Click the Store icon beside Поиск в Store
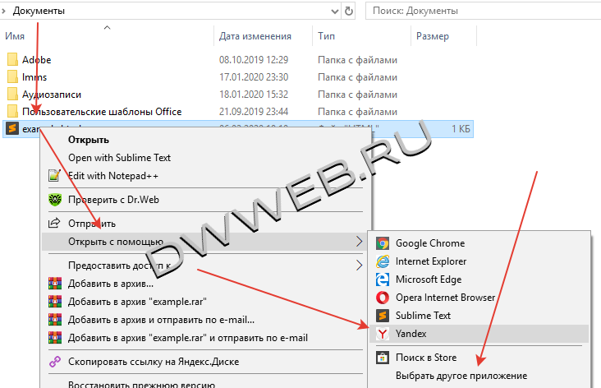Image resolution: width=601 pixels, height=388 pixels. (x=382, y=358)
